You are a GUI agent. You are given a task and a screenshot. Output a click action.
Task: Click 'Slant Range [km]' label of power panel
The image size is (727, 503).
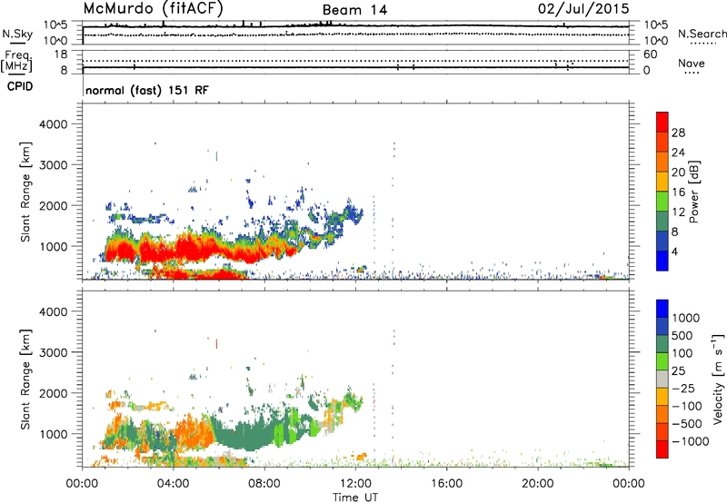[x=25, y=192]
